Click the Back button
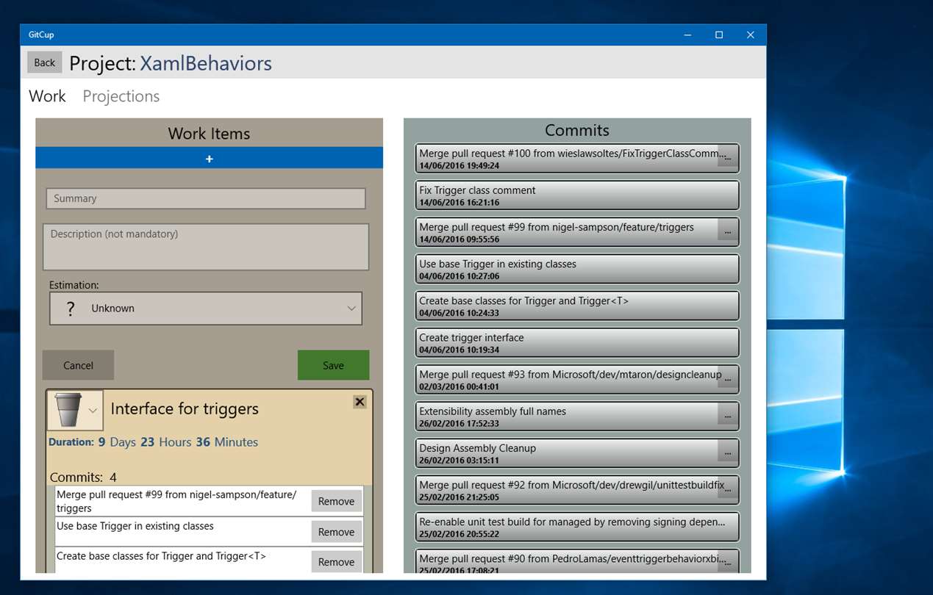The height and width of the screenshot is (595, 933). [44, 62]
